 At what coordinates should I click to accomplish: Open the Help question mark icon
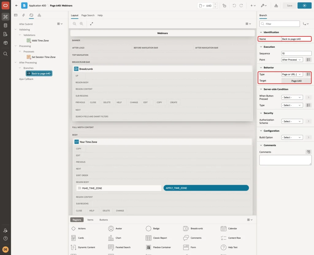[6, 238]
